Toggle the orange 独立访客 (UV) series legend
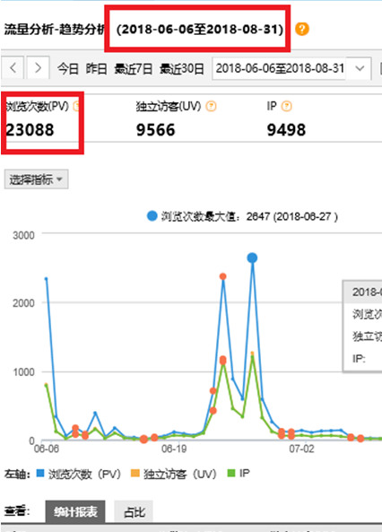The width and height of the screenshot is (382, 532). [173, 474]
